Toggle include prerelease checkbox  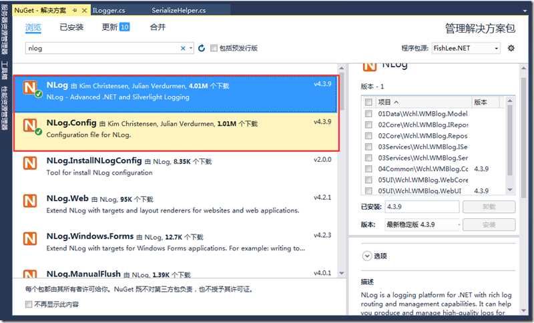point(214,48)
